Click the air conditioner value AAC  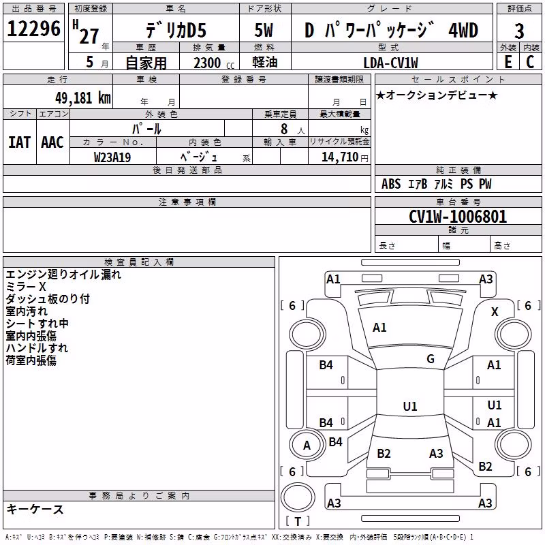[52, 142]
